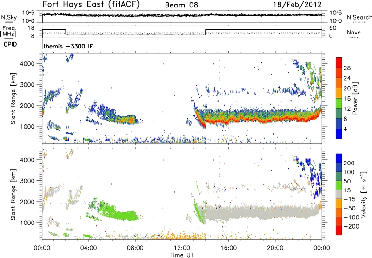Viewport: 372px width, 258px height.
Task: Select the CPID label
Action: click(x=10, y=44)
